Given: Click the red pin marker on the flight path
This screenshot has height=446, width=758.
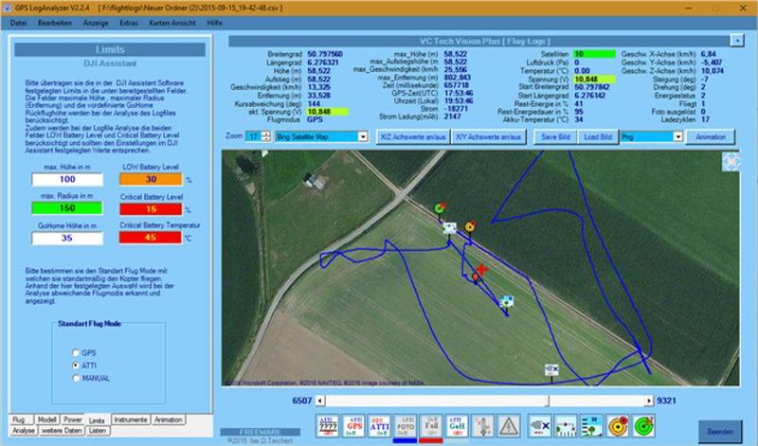Looking at the screenshot, I should 476,277.
